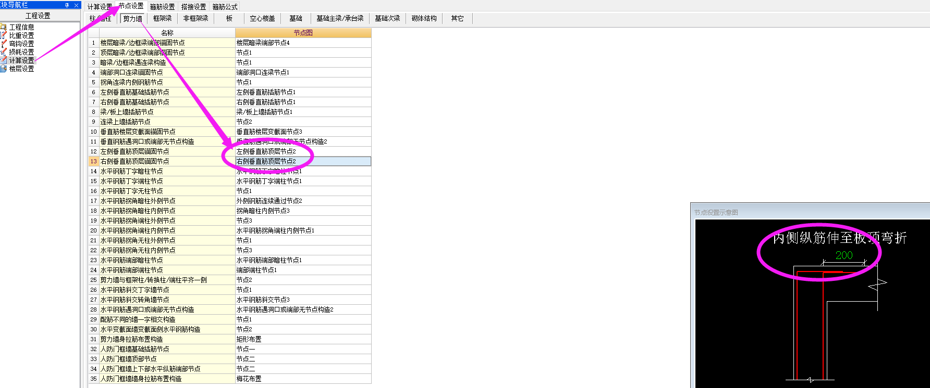Select the 板 component button

tap(229, 19)
